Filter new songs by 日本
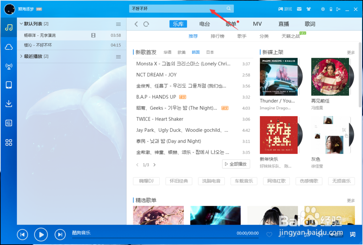Image resolution: width=363 pixels, height=245 pixels. point(210,52)
